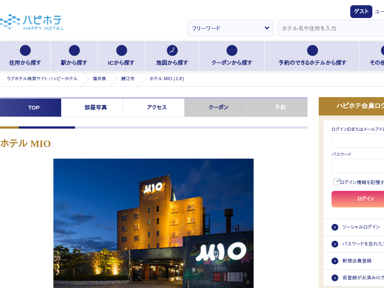Screen dimensions: 384x288
Task: Open the アクセス tab
Action: pyautogui.click(x=153, y=108)
